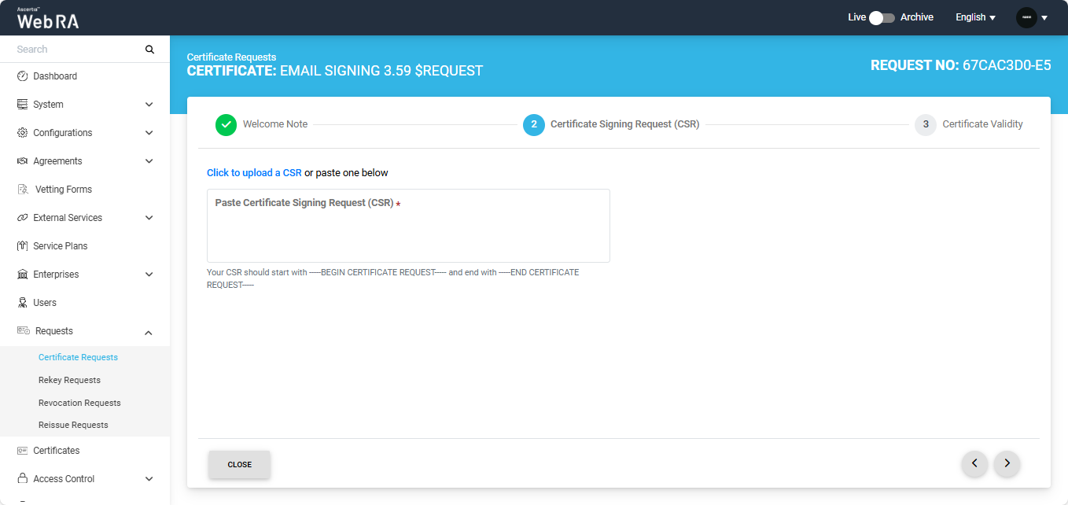This screenshot has height=505, width=1068.
Task: Click the Certificates card icon
Action: pyautogui.click(x=22, y=451)
